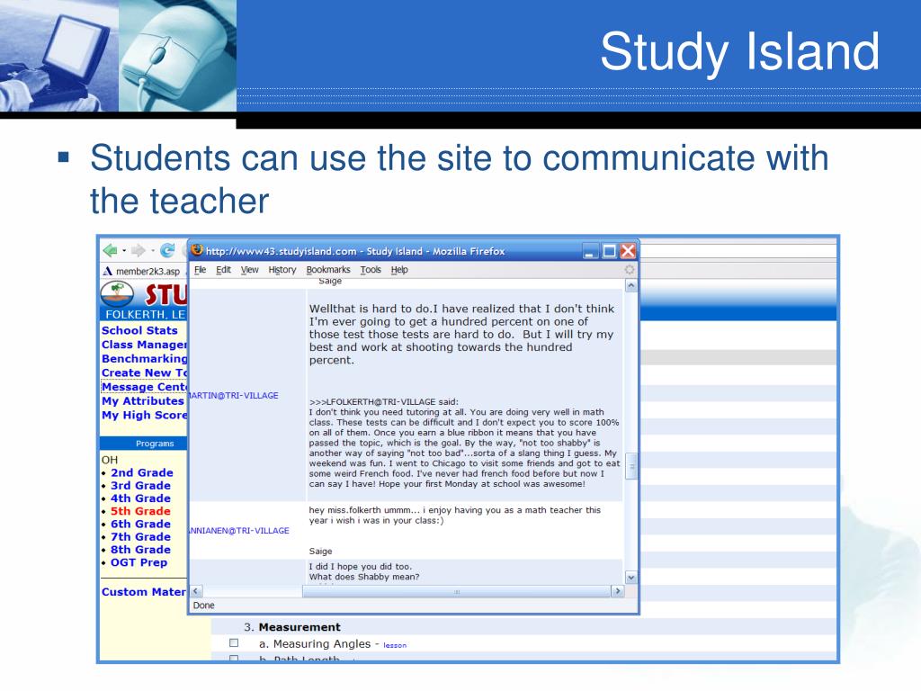The image size is (921, 691).
Task: Open the File menu
Action: (201, 270)
